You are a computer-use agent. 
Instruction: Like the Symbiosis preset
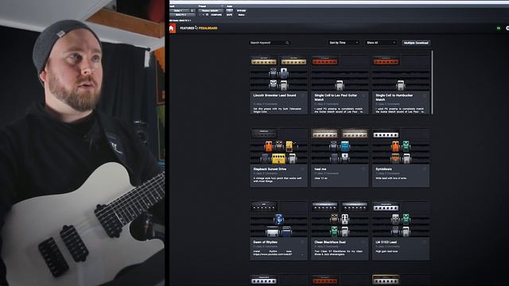click(424, 169)
